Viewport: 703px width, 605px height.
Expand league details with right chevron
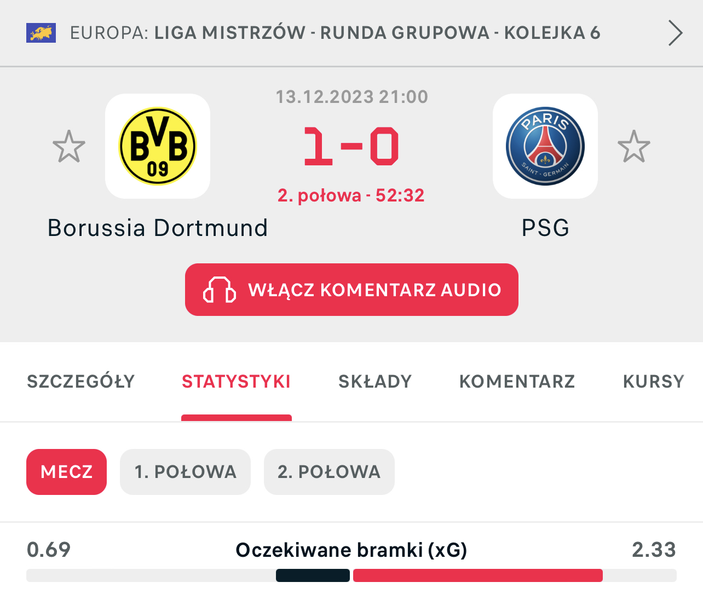(675, 33)
